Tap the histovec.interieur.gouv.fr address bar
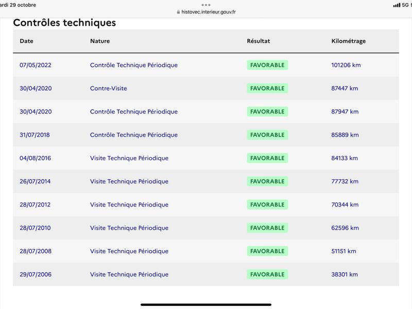The width and height of the screenshot is (412, 309). [207, 12]
